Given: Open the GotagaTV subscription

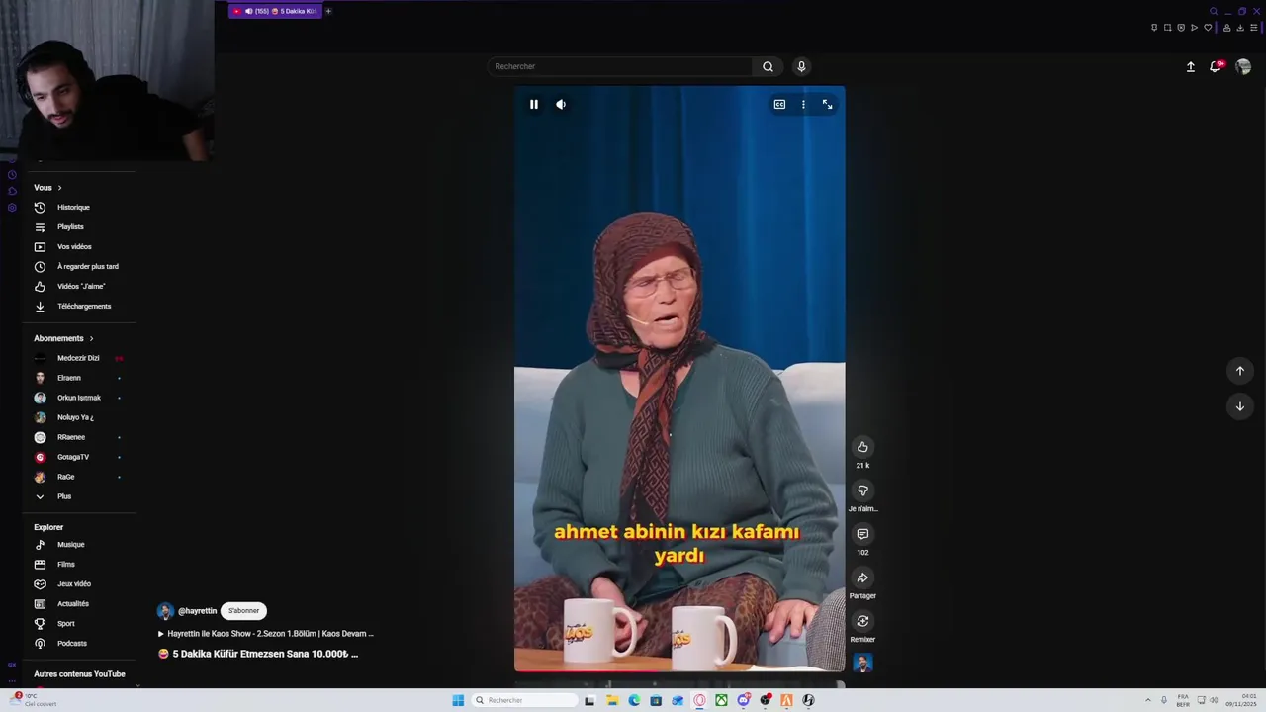Looking at the screenshot, I should pyautogui.click(x=73, y=457).
